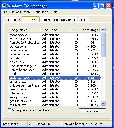Sort by User Name column header
114x128 pixels.
(55, 30)
